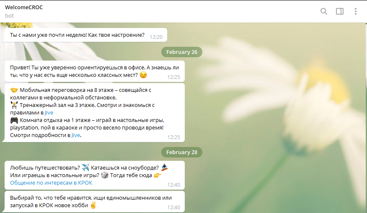The width and height of the screenshot is (367, 213).
Task: Click the February 28 date badge
Action: 182,152
